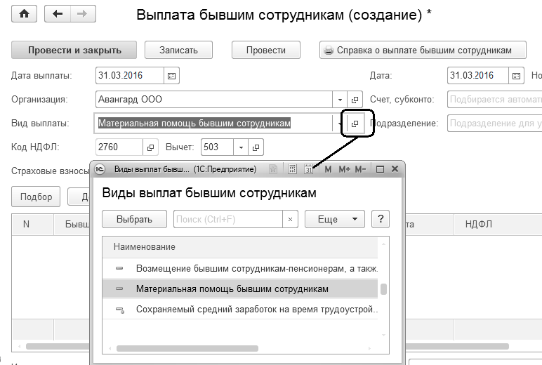Navigate back with the left arrow
Screen dimensions: 542x365
tap(58, 14)
